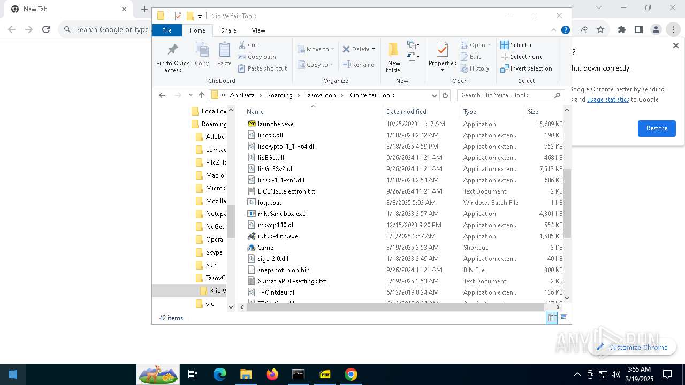Open usage statistics link

[x=608, y=99]
